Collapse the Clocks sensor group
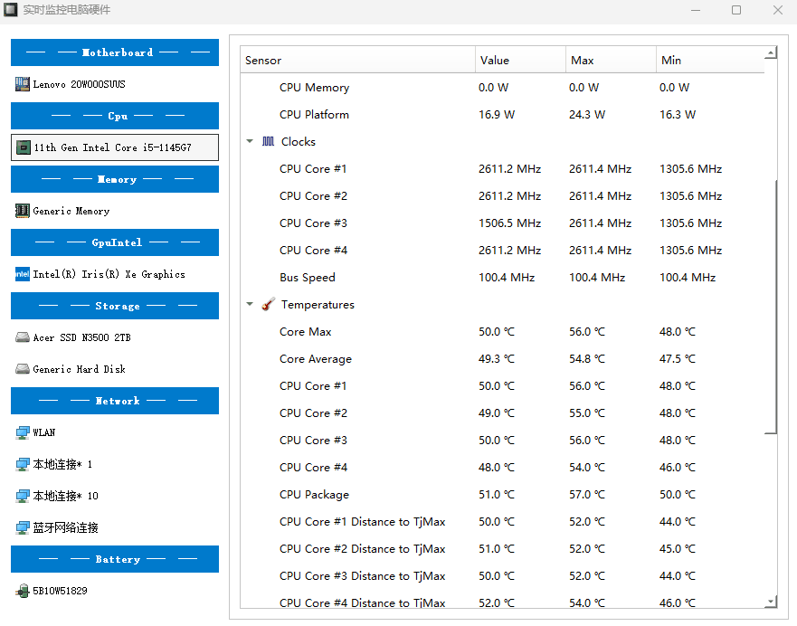The width and height of the screenshot is (797, 626). click(x=250, y=141)
